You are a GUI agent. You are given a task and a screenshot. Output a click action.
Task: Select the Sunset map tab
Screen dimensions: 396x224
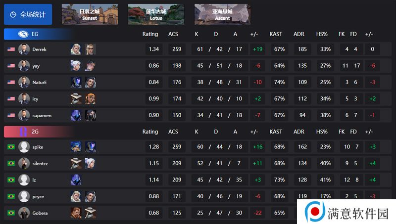(x=90, y=14)
